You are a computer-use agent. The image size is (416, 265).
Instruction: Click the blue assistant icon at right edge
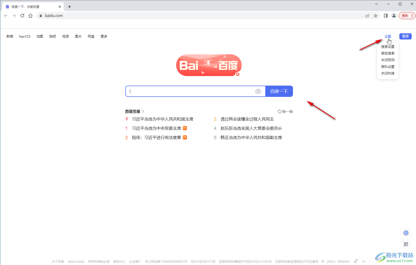pos(406,233)
